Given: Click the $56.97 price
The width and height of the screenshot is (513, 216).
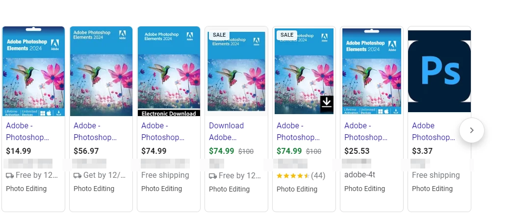Looking at the screenshot, I should coord(86,151).
